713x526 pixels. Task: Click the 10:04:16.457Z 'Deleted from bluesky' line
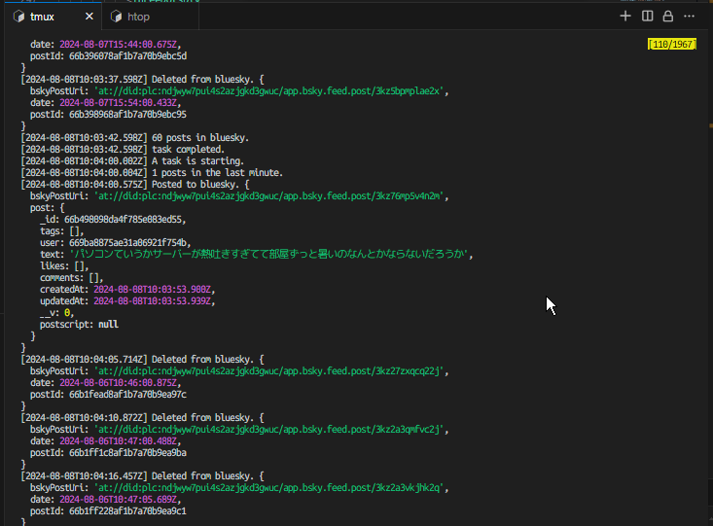(142, 476)
